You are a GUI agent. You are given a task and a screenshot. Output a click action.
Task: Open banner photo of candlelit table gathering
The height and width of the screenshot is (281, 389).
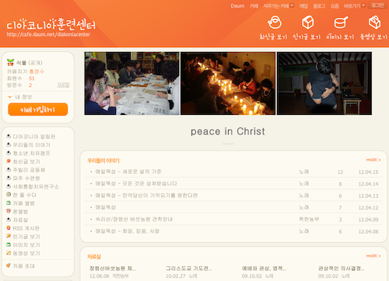[x=228, y=83]
